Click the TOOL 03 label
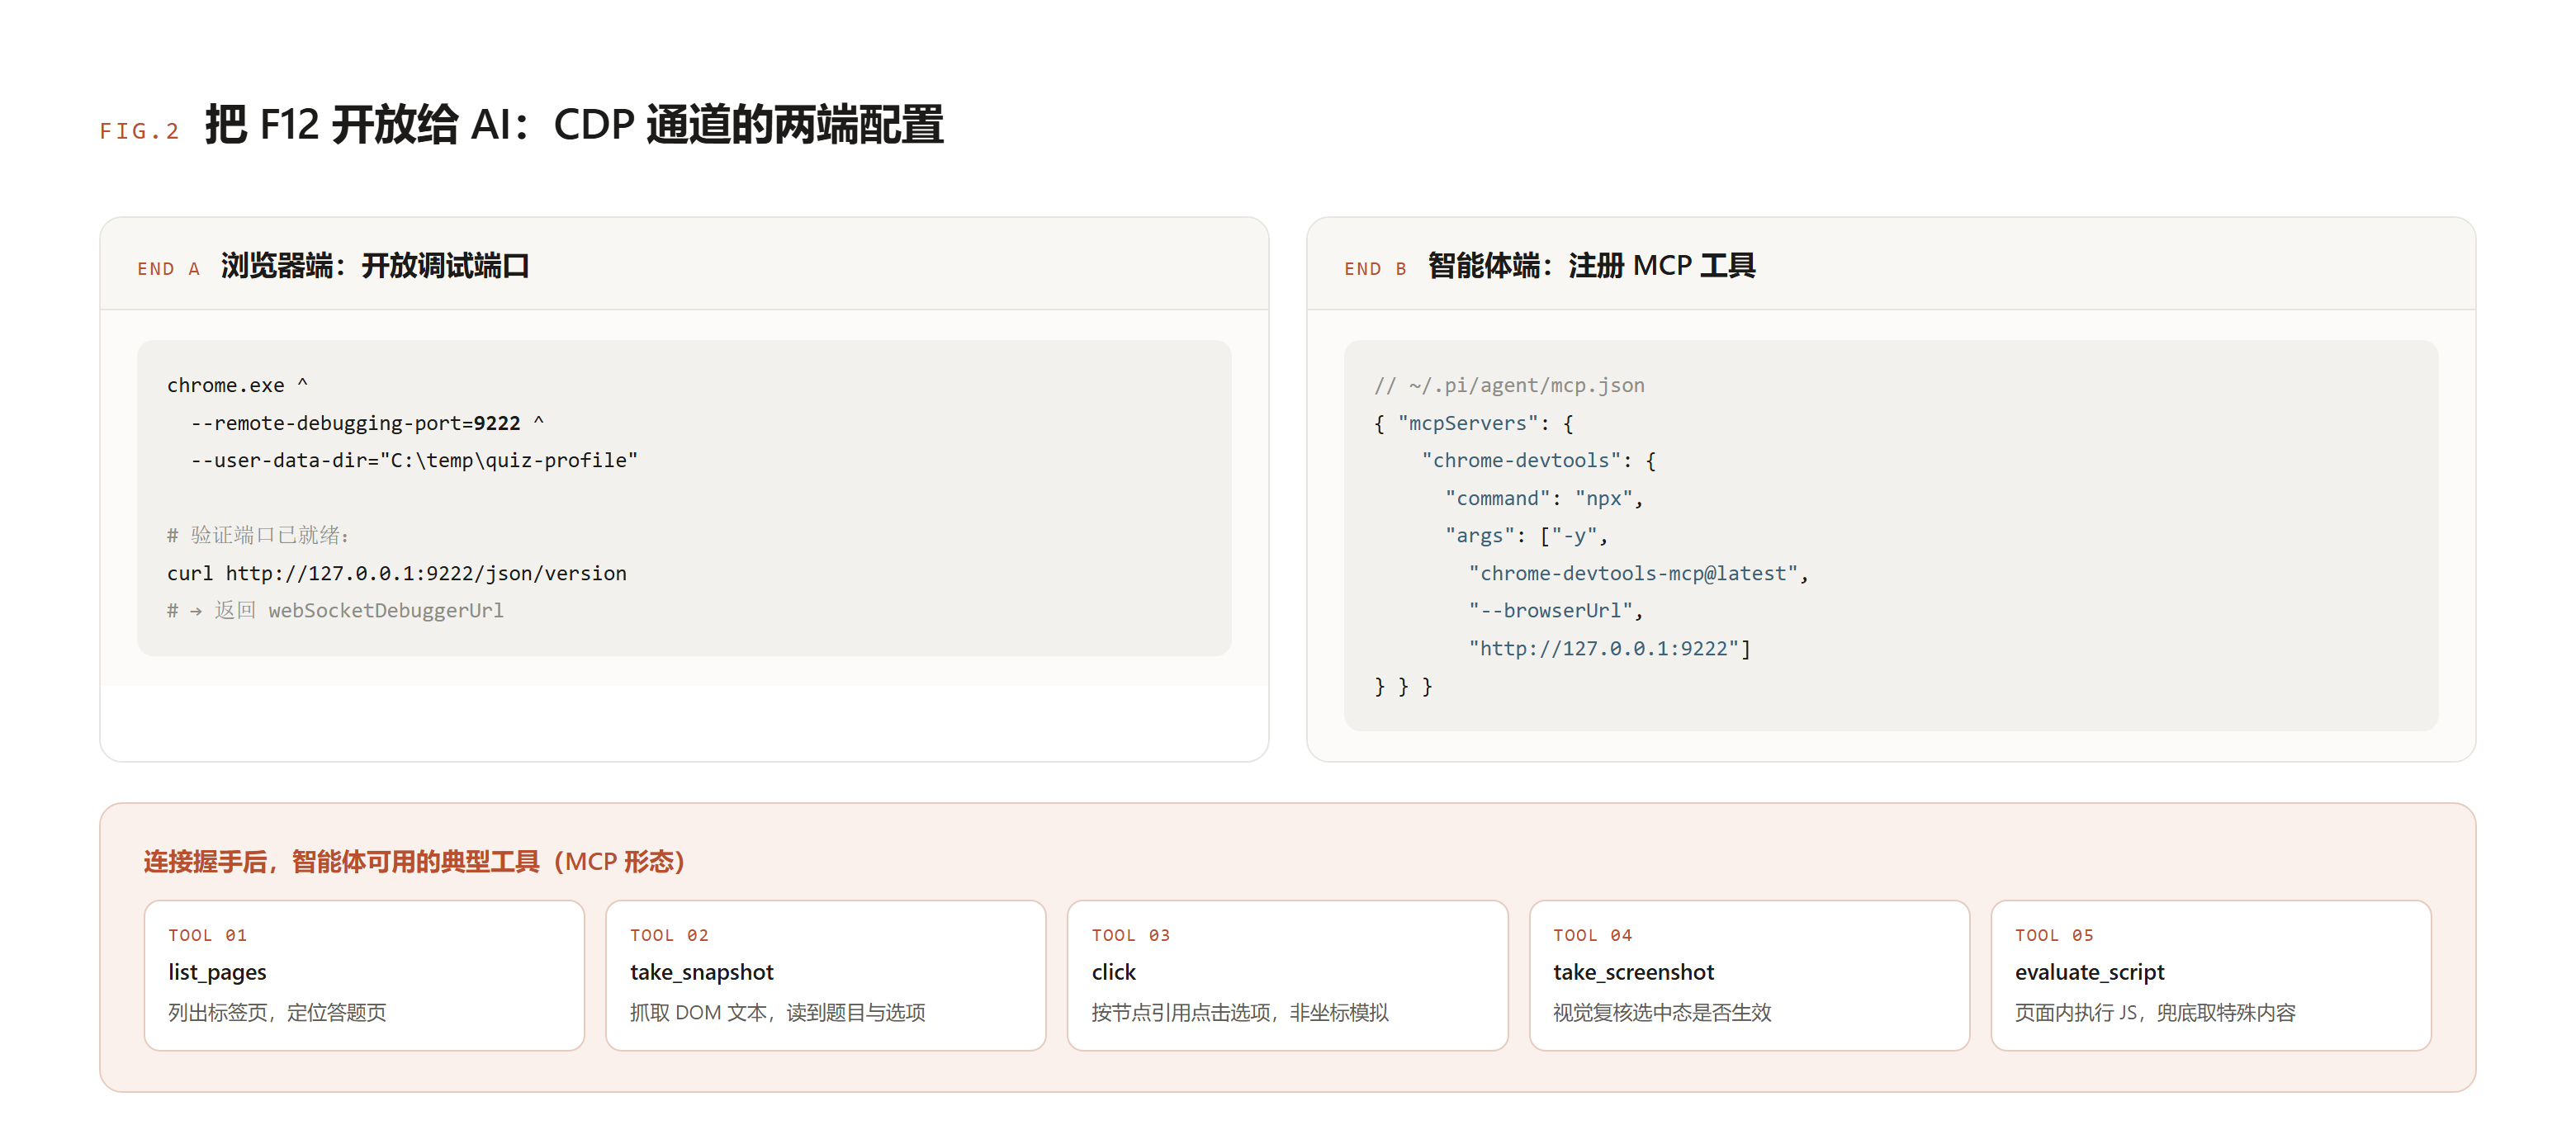The image size is (2576, 1125). [1131, 935]
